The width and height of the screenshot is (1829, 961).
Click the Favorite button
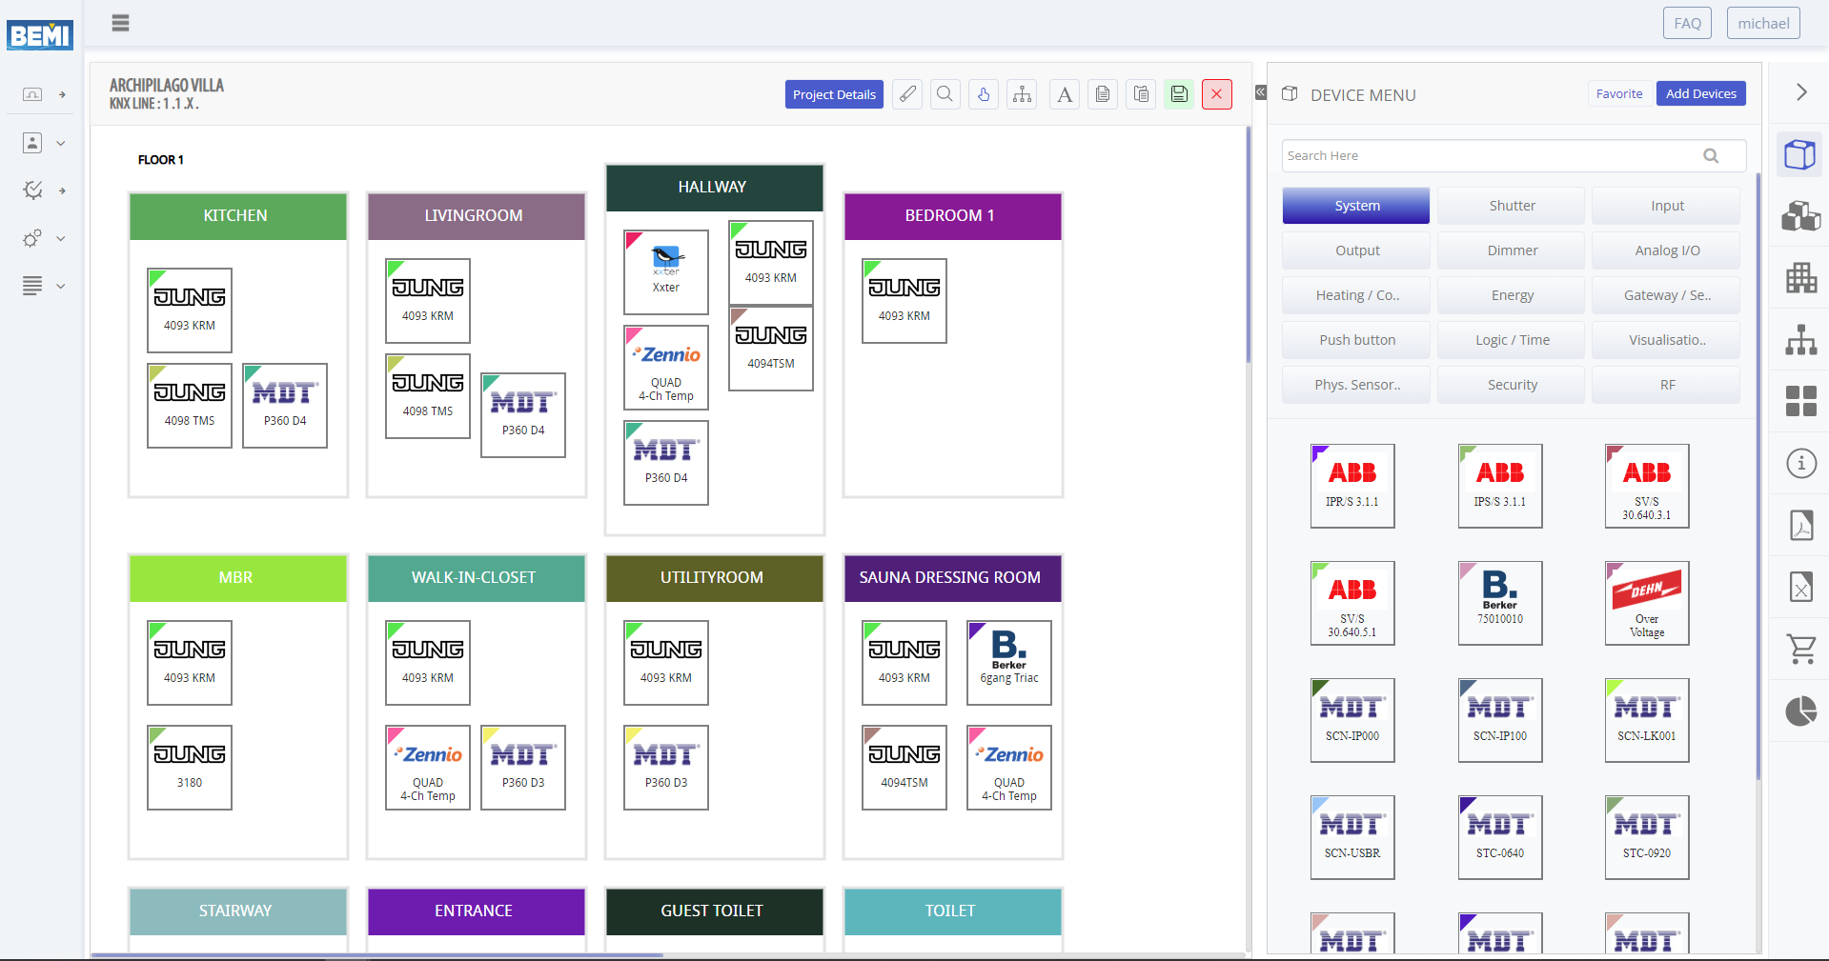(x=1618, y=93)
